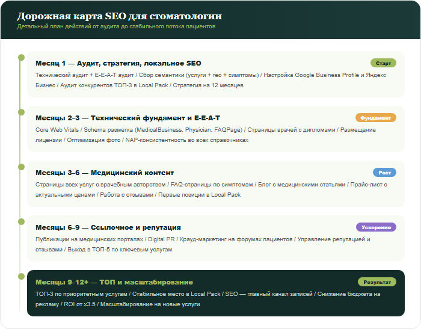Click title 'Месяцы 9–12+ — ТОП и масштабирование'

[x=114, y=282]
